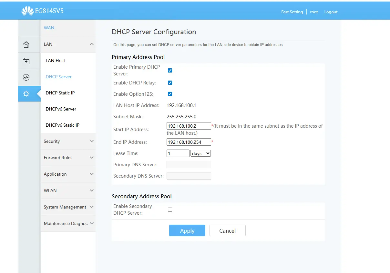390x273 pixels.
Task: Disable the Option125 checkbox
Action: coord(170,94)
